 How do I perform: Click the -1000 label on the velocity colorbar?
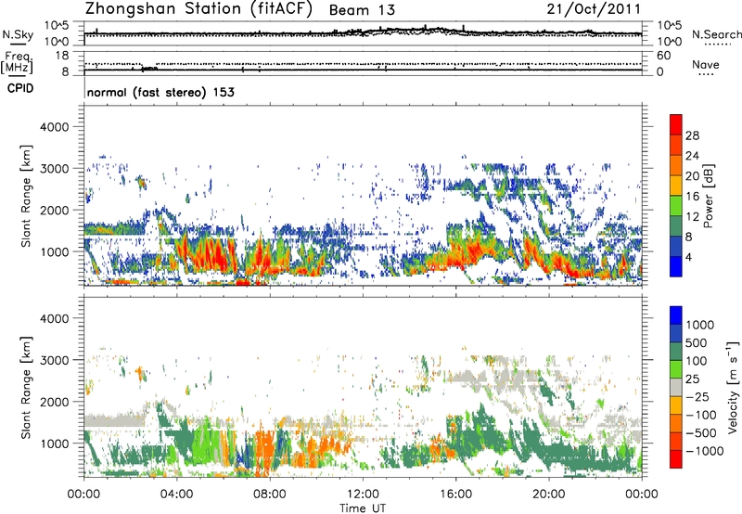coord(704,451)
